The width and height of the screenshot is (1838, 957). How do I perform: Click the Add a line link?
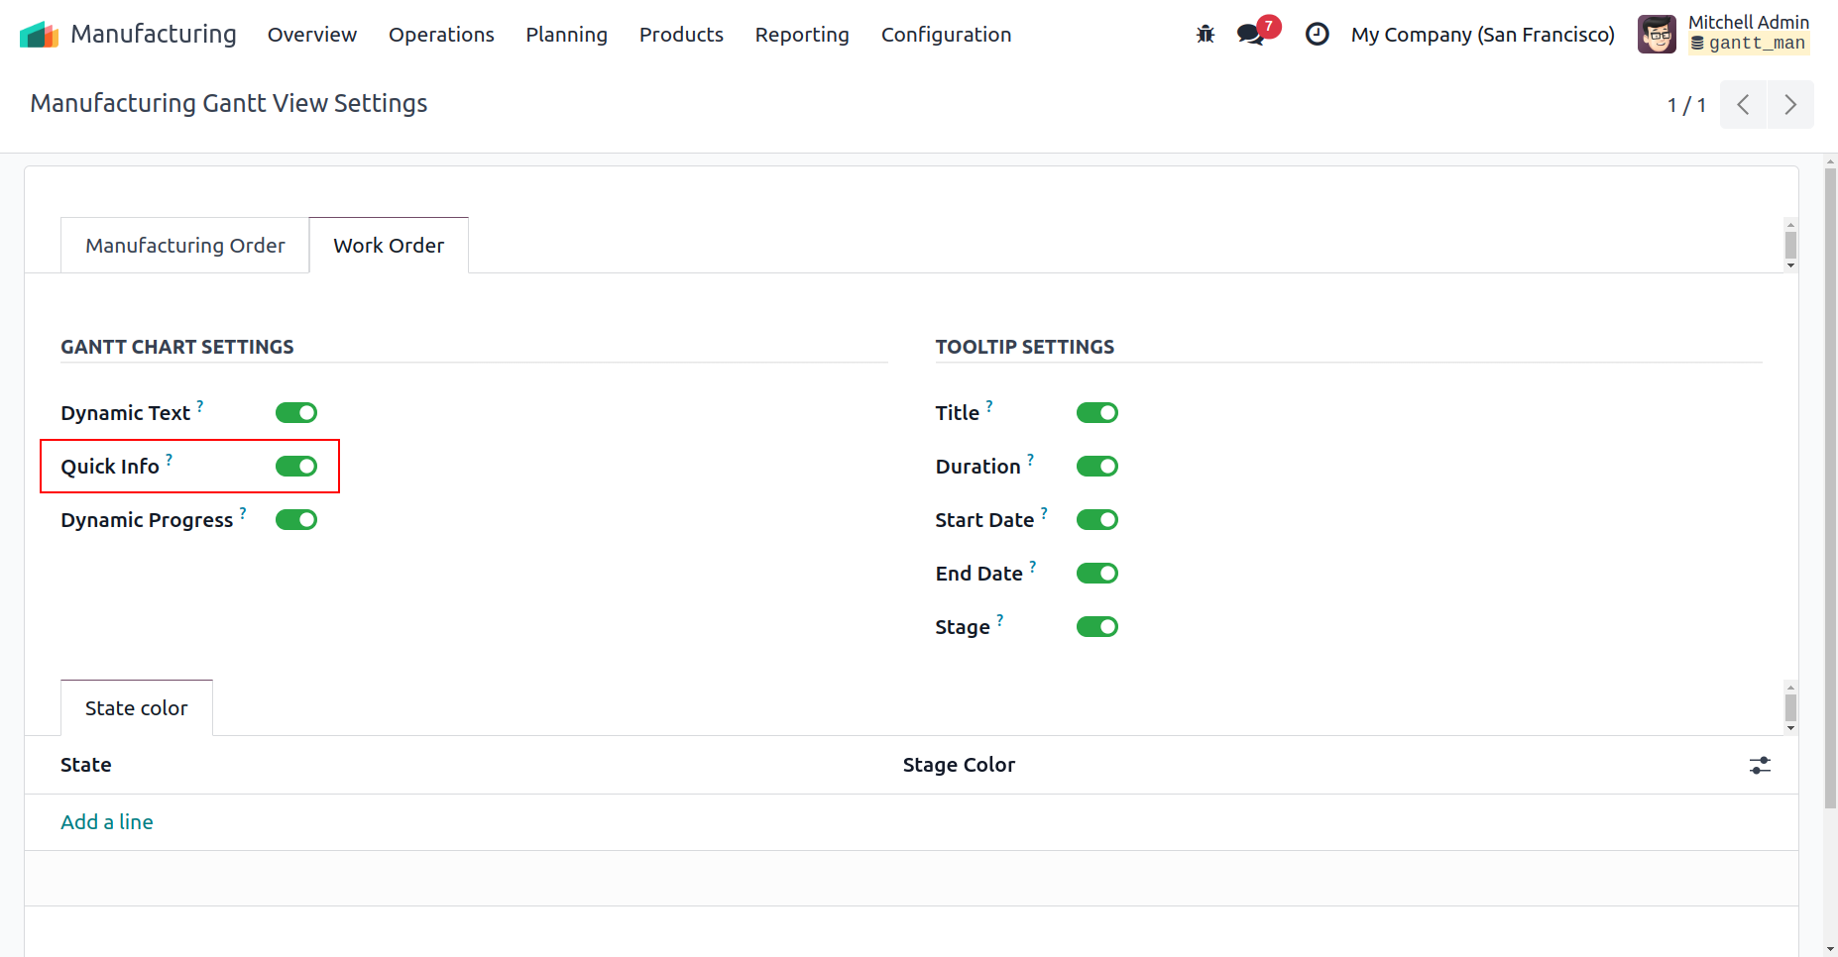point(107,822)
